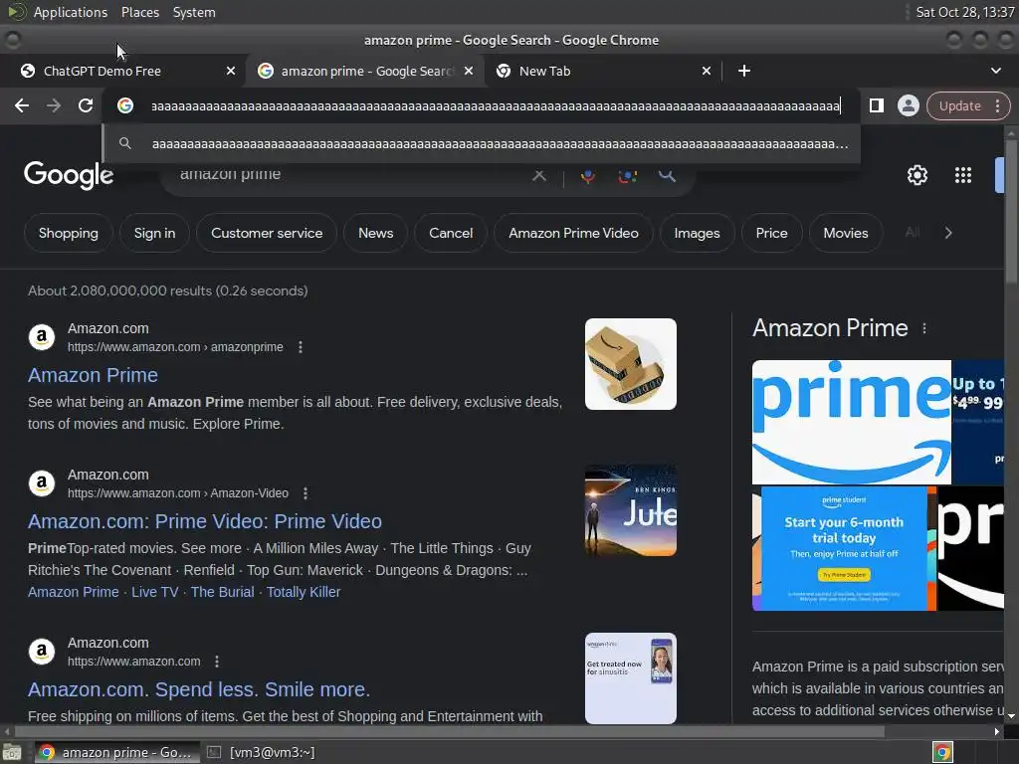This screenshot has height=764, width=1019.
Task: Select the Cancel filter chip
Action: click(451, 233)
